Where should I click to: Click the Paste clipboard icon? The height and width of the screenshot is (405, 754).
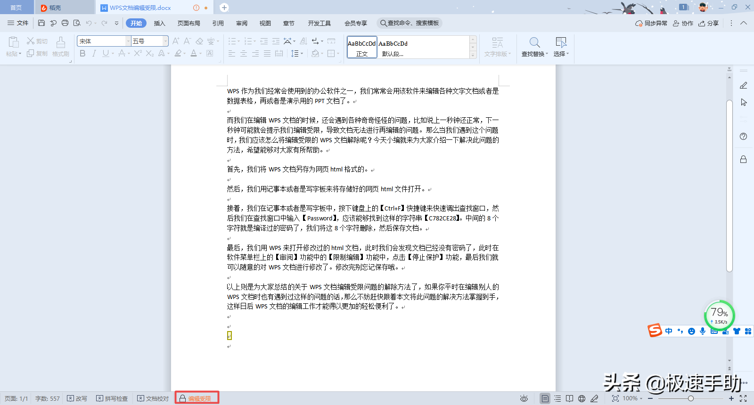coord(14,42)
